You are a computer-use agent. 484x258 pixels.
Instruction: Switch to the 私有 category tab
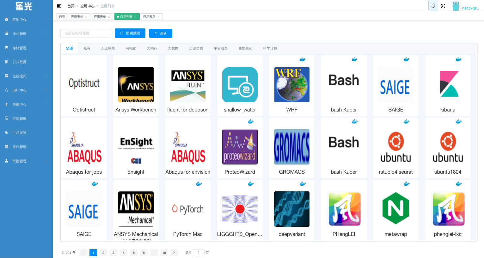point(87,48)
